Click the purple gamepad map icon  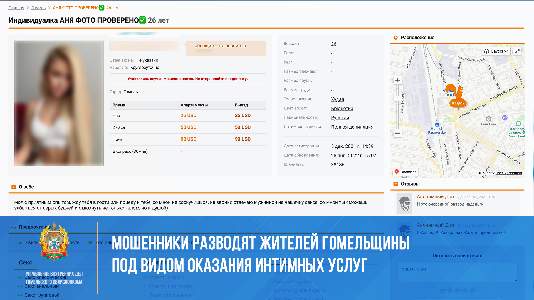[x=505, y=118]
